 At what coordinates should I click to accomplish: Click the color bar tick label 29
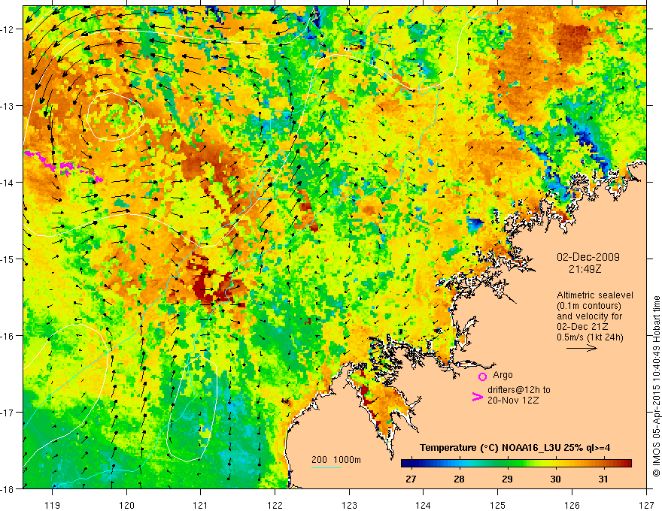coord(507,479)
